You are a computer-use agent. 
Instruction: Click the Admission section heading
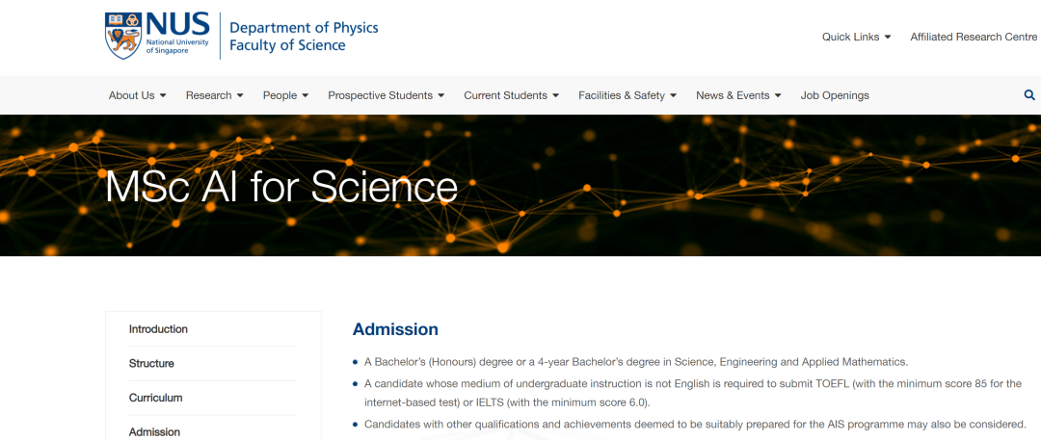(395, 329)
